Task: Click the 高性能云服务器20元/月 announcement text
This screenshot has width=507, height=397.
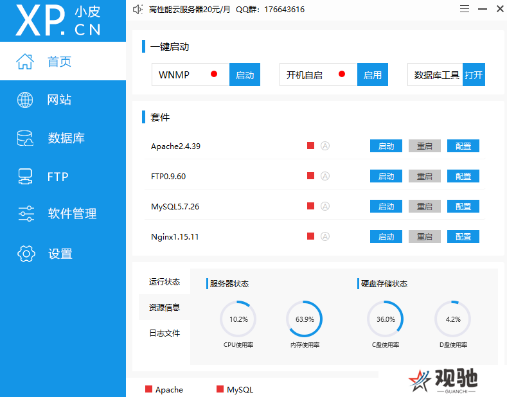Action: point(190,10)
